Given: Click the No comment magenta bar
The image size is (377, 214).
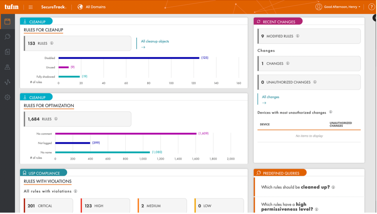Looking at the screenshot, I should [x=126, y=134].
